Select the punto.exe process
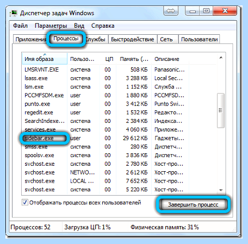Screen dimensions: 248x244 pyautogui.click(x=38, y=104)
